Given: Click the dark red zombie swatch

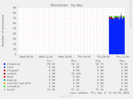Looking at the screenshot, I should tap(5, 74).
